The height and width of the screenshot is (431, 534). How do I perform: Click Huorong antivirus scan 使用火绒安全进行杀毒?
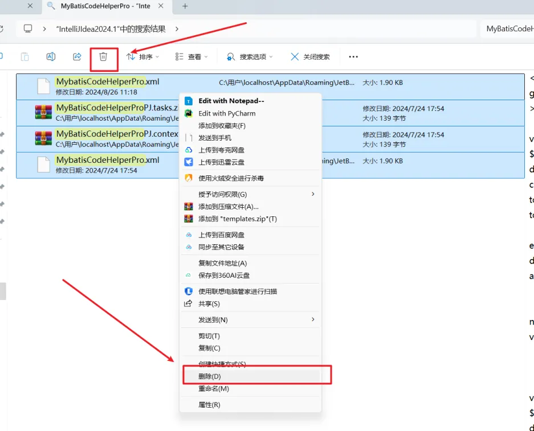coord(250,178)
